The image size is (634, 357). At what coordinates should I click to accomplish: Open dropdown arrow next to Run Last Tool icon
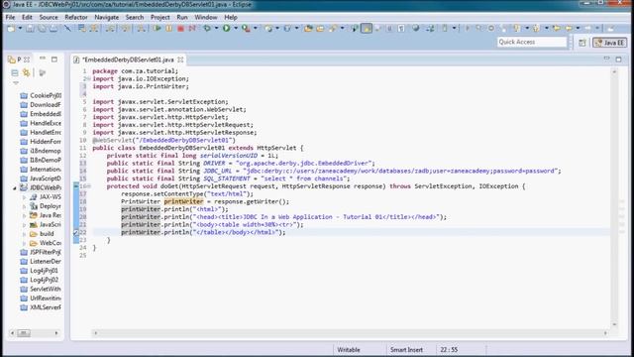click(x=255, y=29)
